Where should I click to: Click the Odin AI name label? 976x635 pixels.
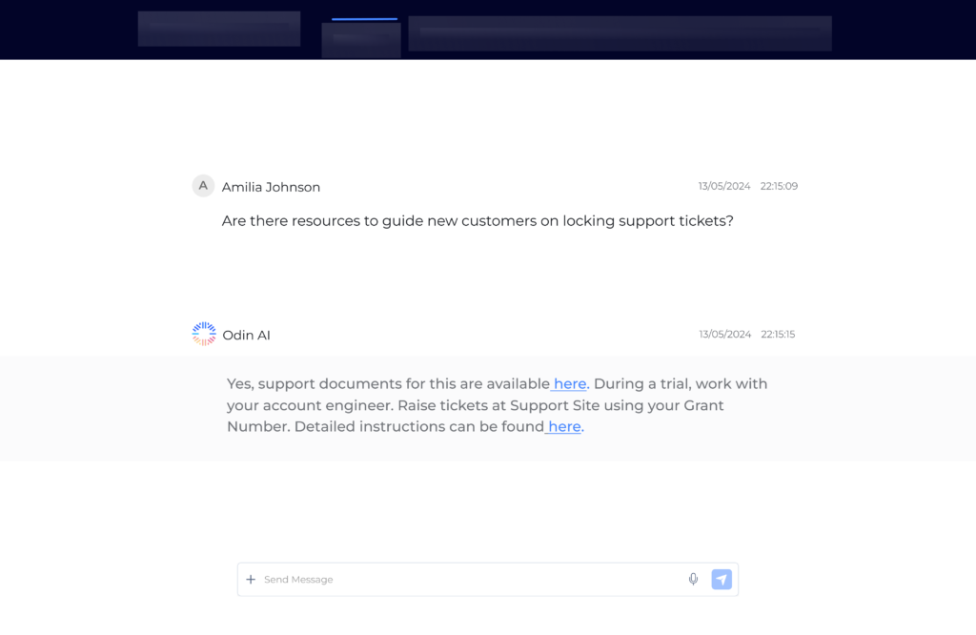[x=246, y=335]
